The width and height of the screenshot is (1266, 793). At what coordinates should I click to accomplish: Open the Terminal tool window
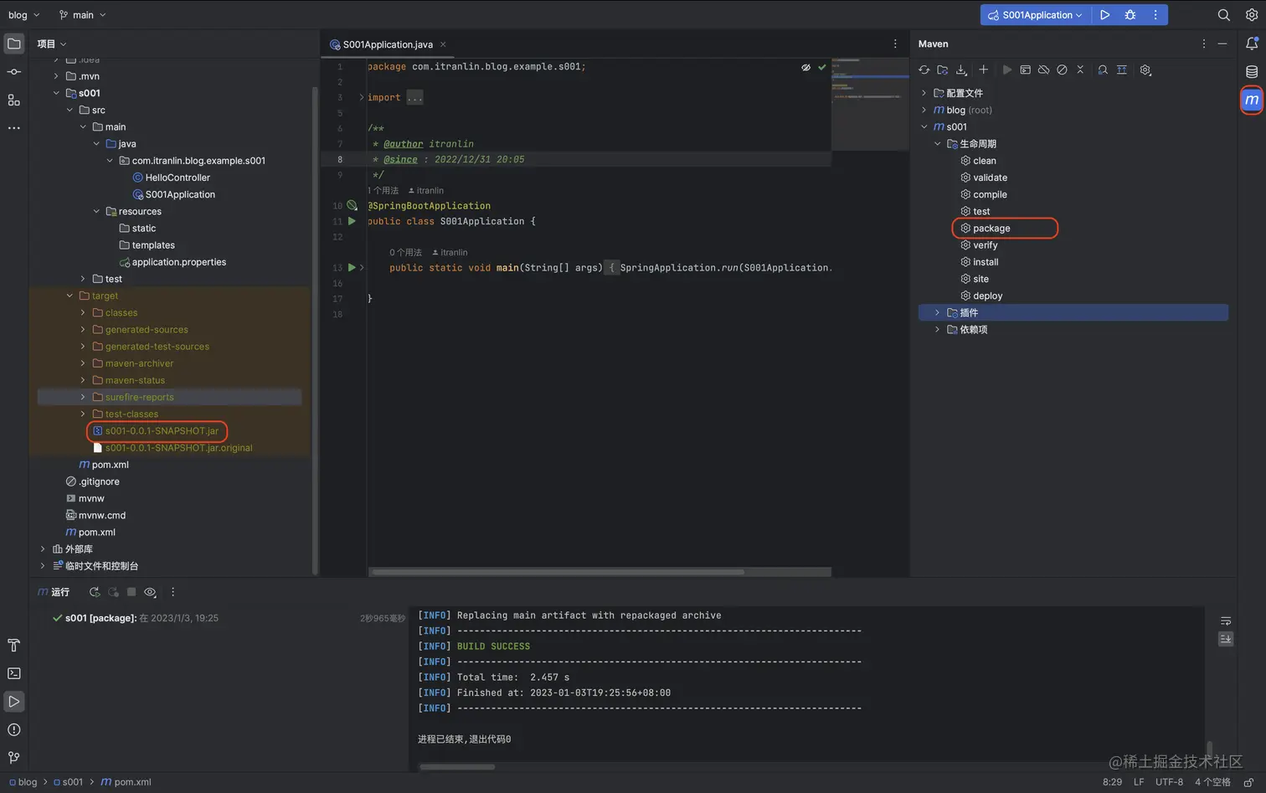click(14, 673)
